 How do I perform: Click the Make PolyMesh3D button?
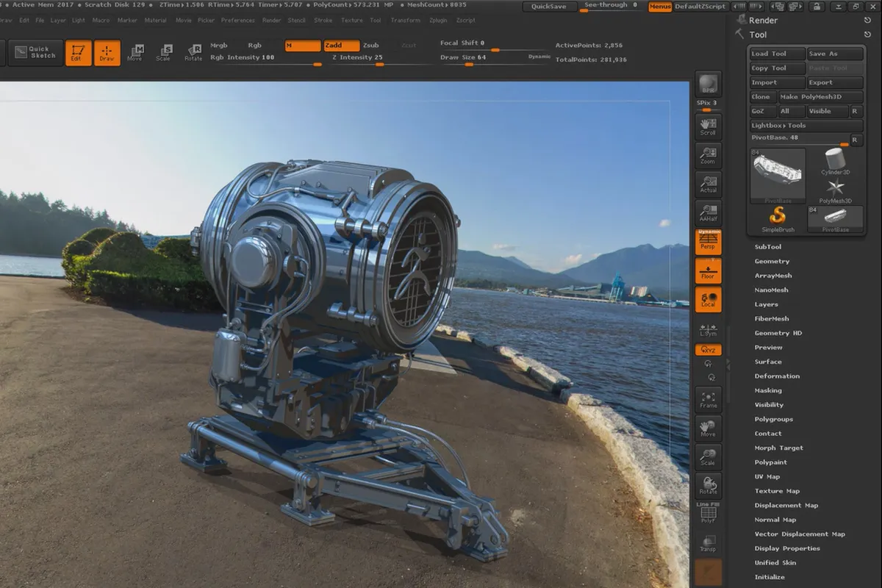pyautogui.click(x=821, y=97)
